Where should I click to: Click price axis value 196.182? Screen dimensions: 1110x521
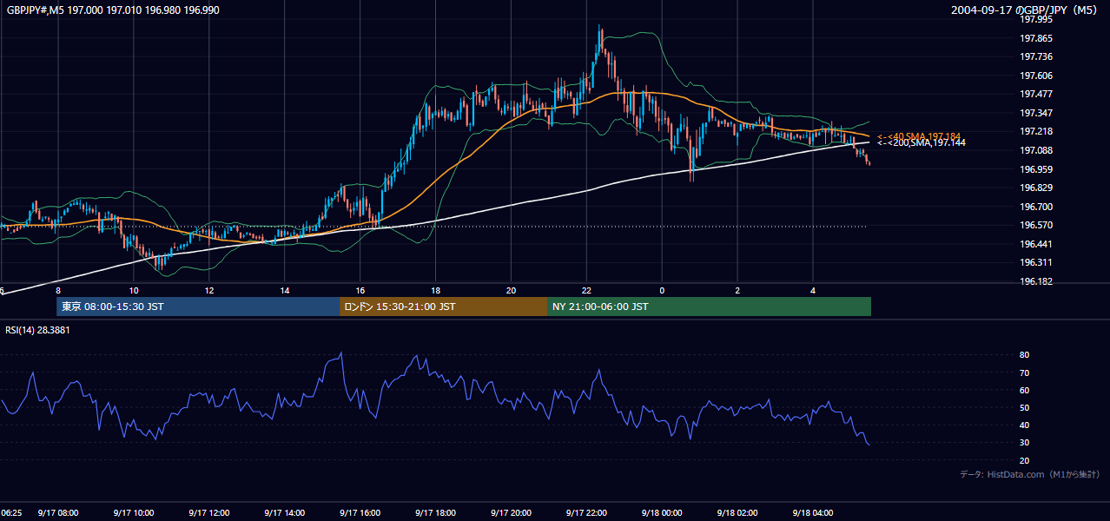point(1037,281)
